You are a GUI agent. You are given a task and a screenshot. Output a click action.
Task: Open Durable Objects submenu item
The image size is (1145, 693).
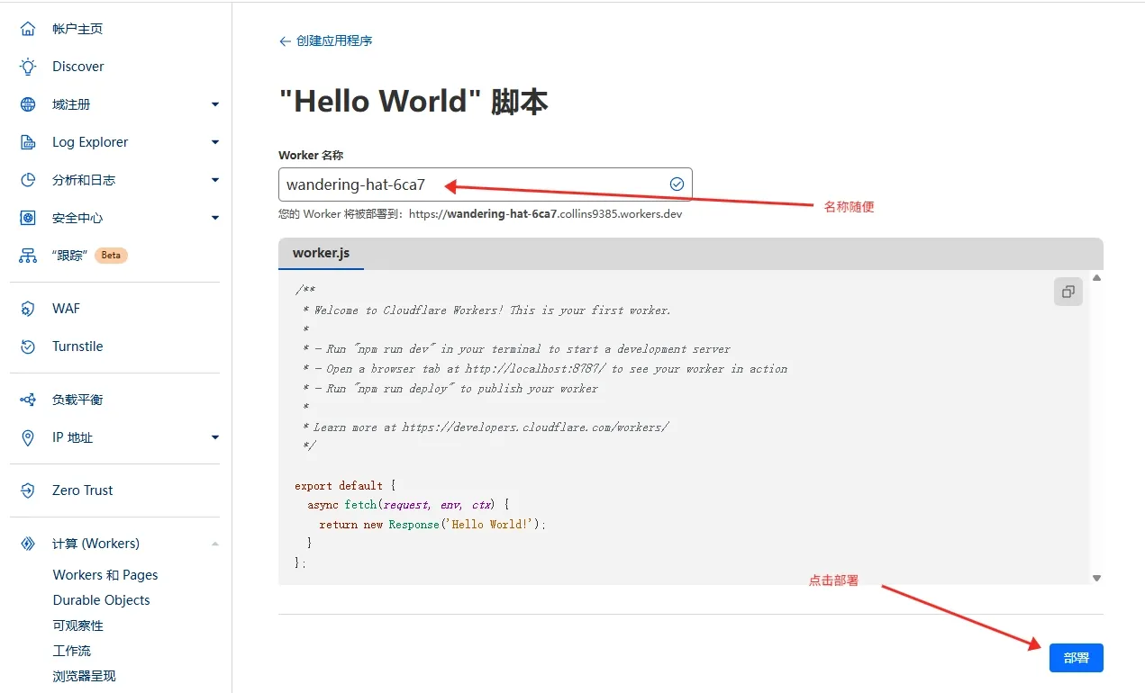[x=102, y=600]
